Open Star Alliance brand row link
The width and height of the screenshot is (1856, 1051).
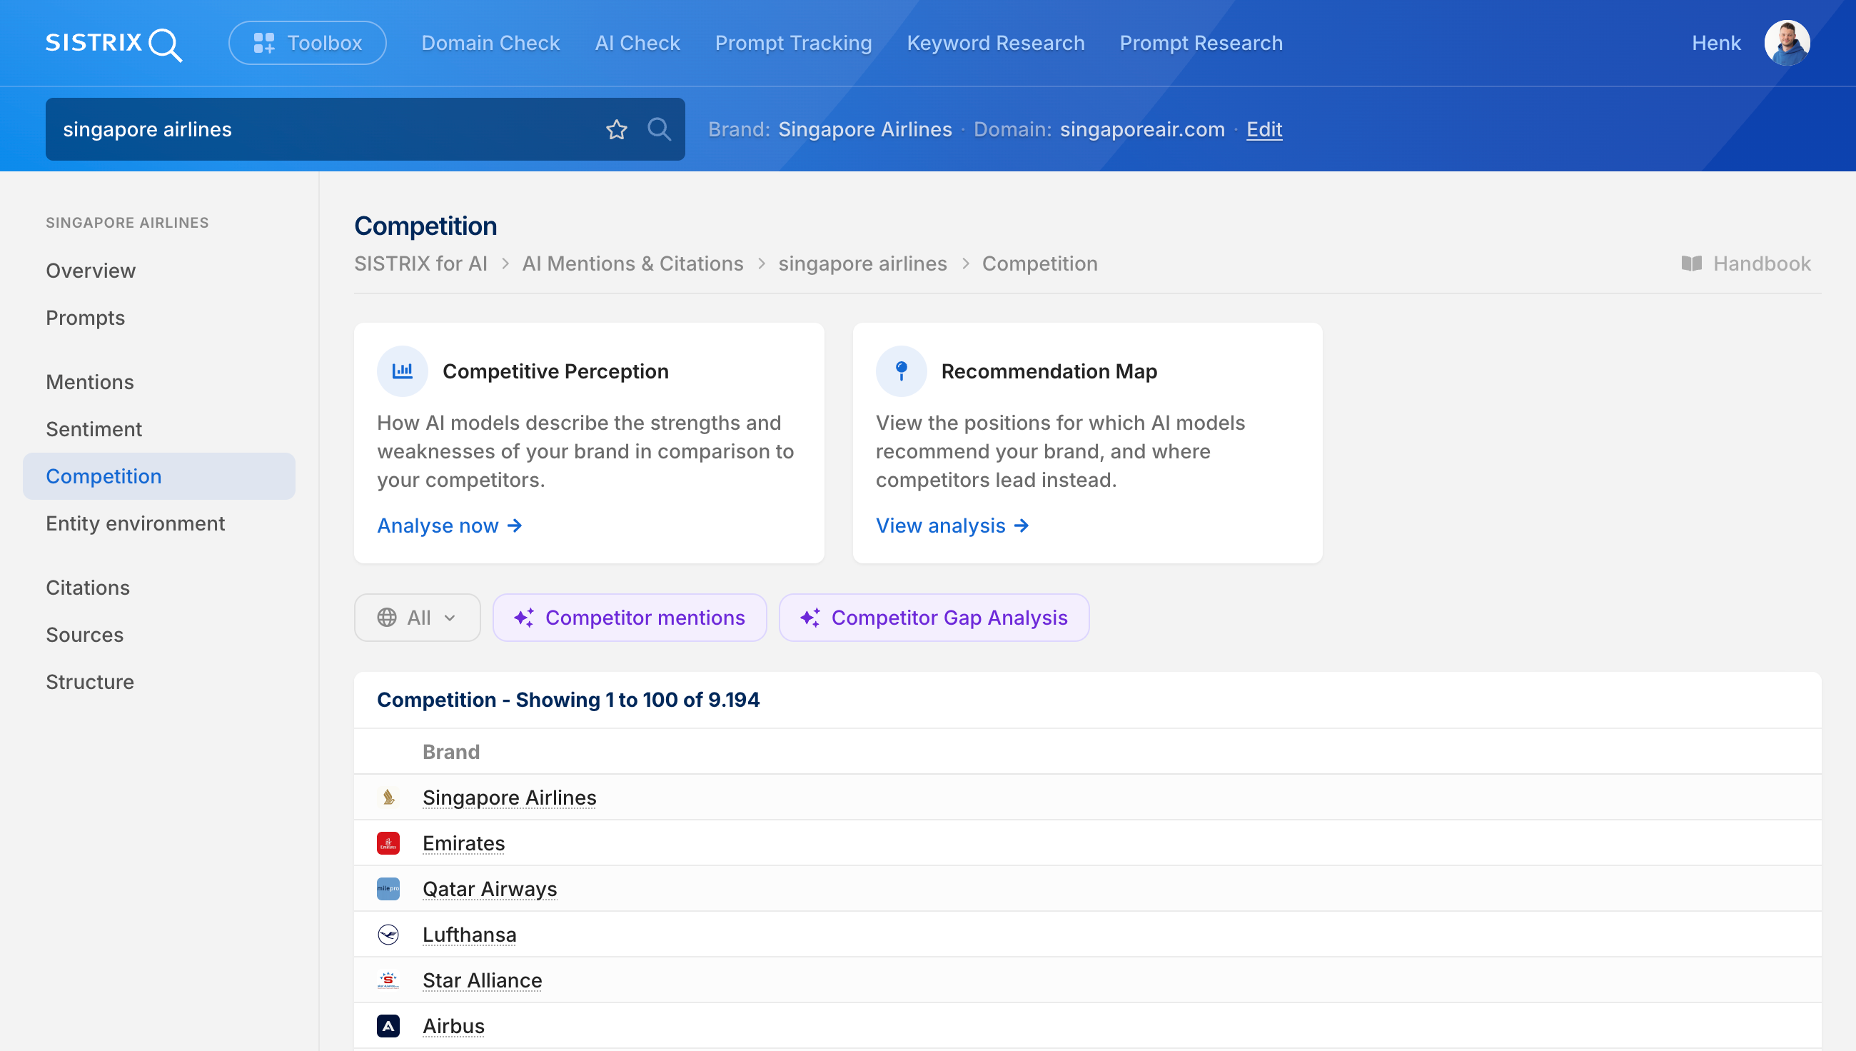click(482, 980)
